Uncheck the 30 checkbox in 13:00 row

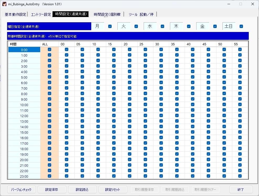tap(161, 121)
